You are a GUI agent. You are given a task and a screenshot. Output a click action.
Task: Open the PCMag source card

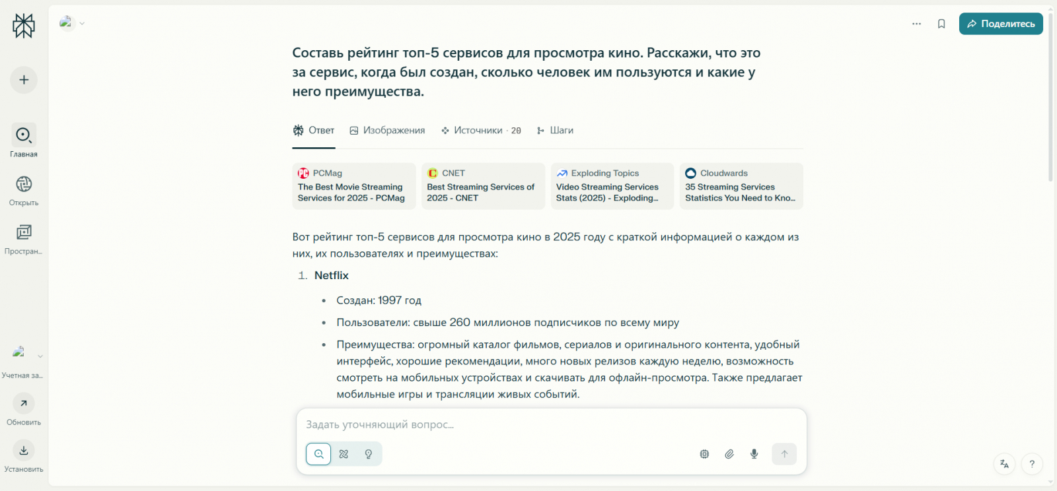[x=354, y=186]
